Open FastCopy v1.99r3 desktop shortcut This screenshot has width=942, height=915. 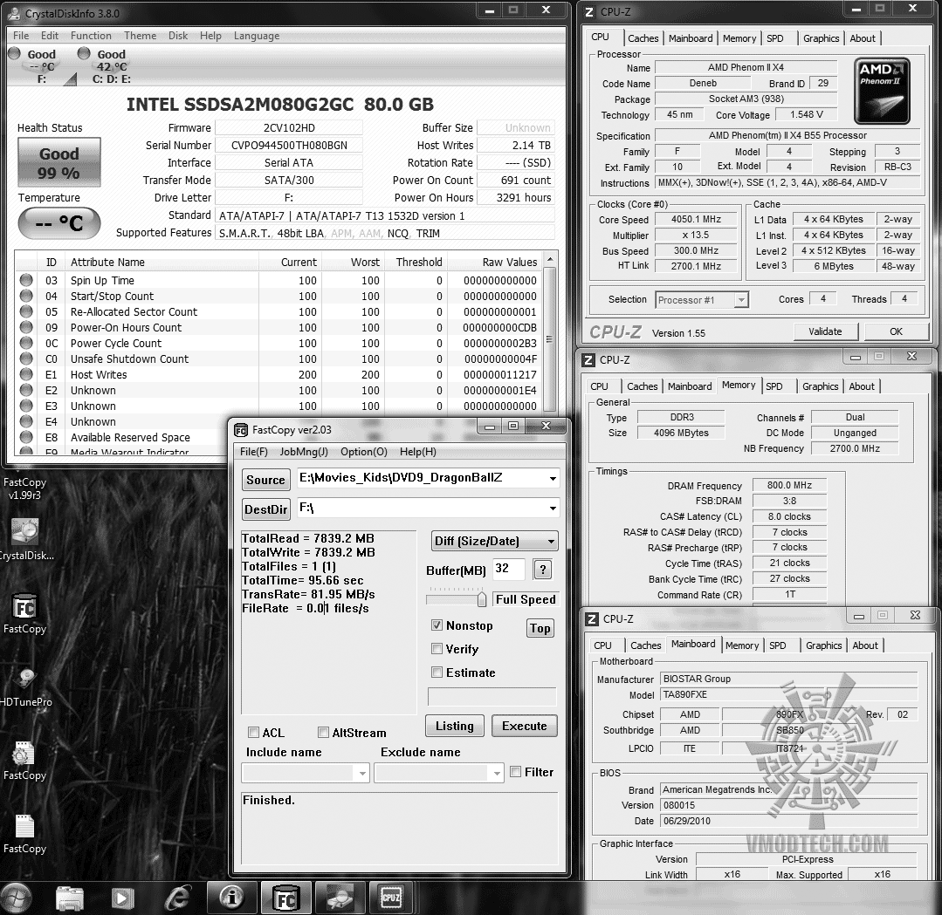pos(24,488)
